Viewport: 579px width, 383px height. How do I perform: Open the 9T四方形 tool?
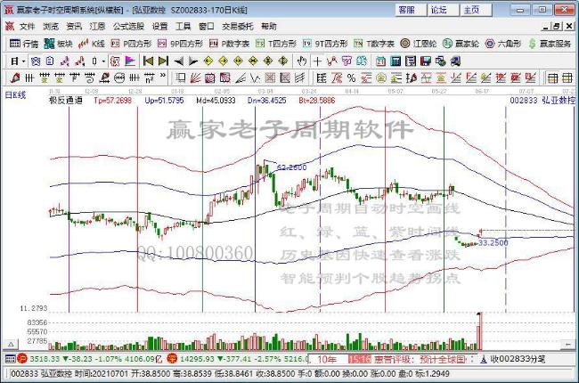(x=325, y=44)
